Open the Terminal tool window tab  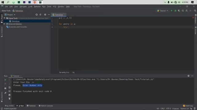[x=31, y=106]
